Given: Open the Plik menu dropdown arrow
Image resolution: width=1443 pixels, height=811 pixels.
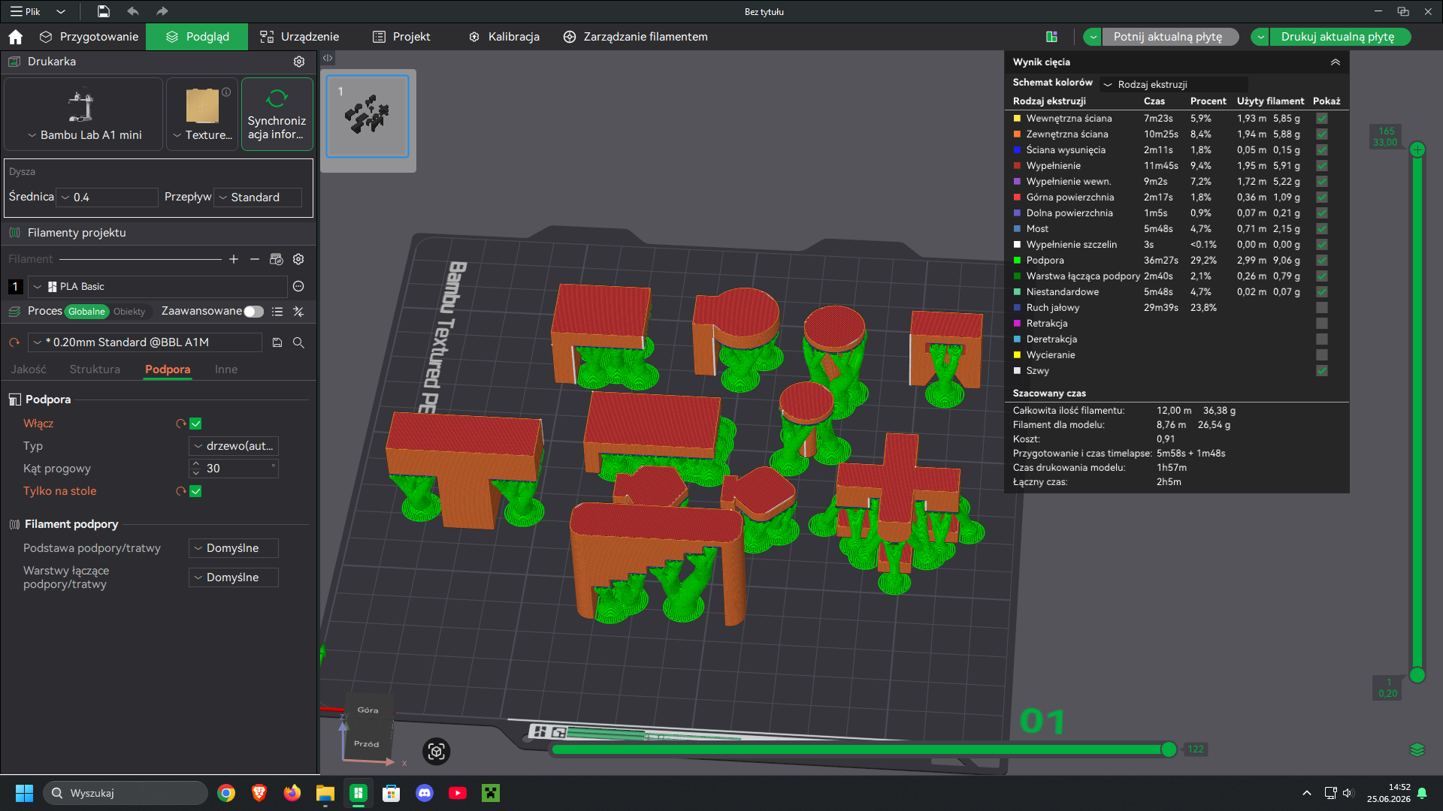Looking at the screenshot, I should (61, 11).
